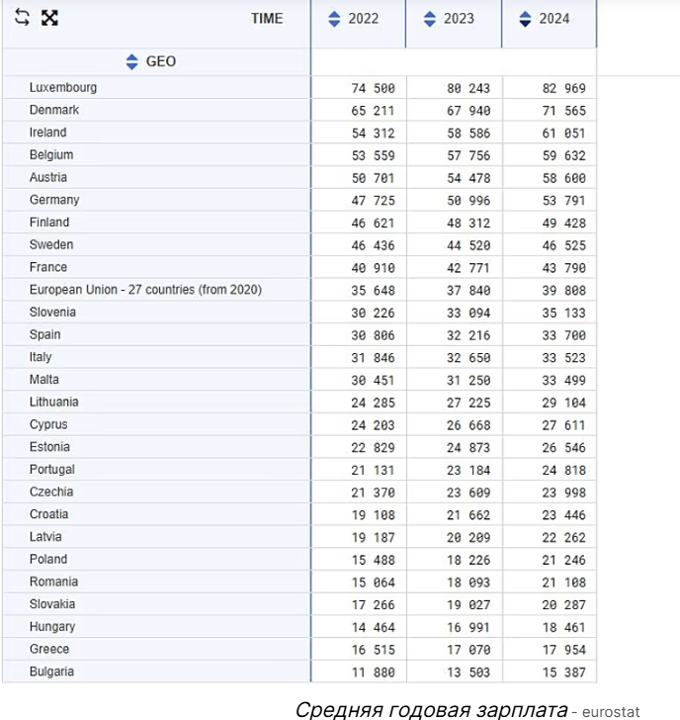The width and height of the screenshot is (680, 720).
Task: Click Luxembourg's 2022 value 74 500
Action: point(373,88)
